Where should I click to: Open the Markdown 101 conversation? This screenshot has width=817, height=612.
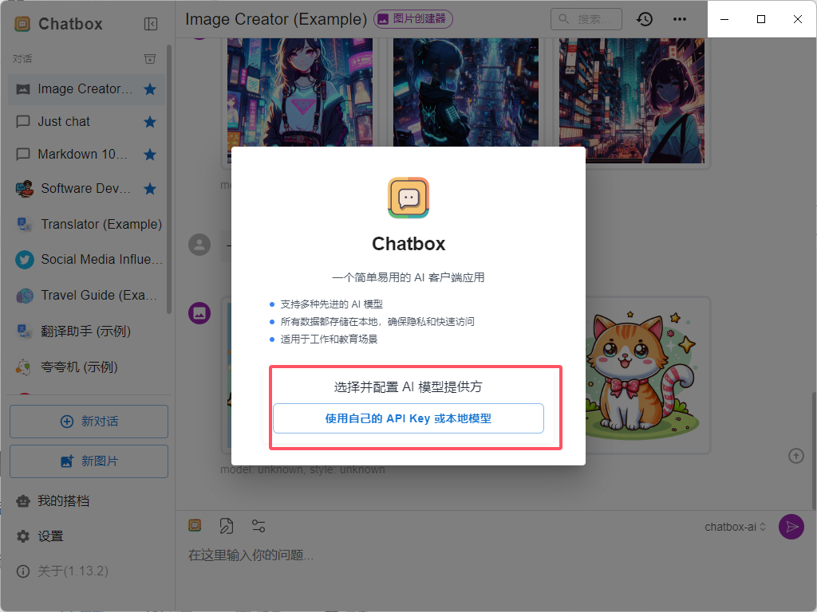[x=86, y=155]
